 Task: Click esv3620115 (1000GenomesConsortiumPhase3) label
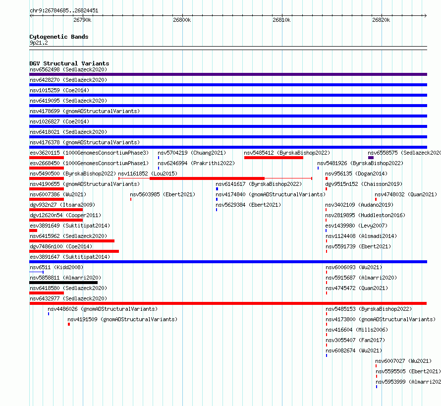(89, 153)
